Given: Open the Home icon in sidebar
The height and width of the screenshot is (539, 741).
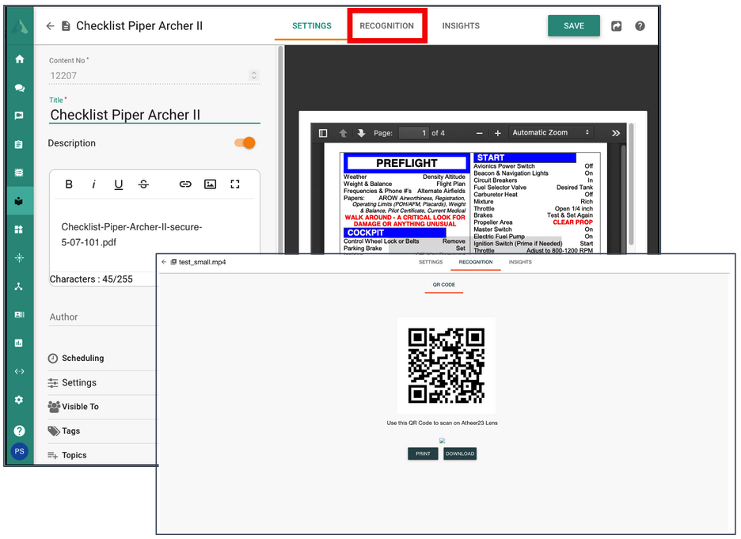Looking at the screenshot, I should pos(19,59).
